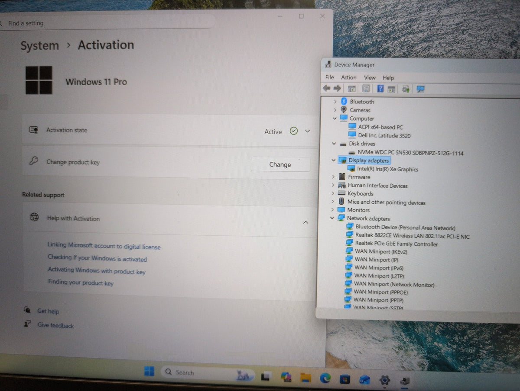This screenshot has height=391, width=520.
Task: Click the Back arrow in Device Manager toolbar
Action: [326, 88]
